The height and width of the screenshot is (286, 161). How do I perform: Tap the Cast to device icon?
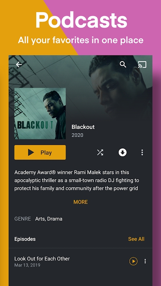point(142,64)
